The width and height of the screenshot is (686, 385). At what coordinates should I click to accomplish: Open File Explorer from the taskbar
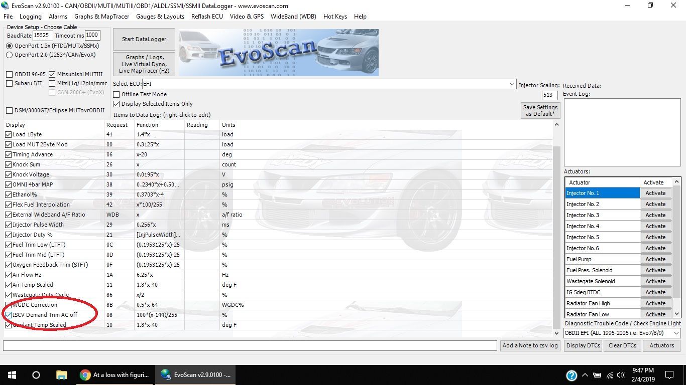point(61,374)
